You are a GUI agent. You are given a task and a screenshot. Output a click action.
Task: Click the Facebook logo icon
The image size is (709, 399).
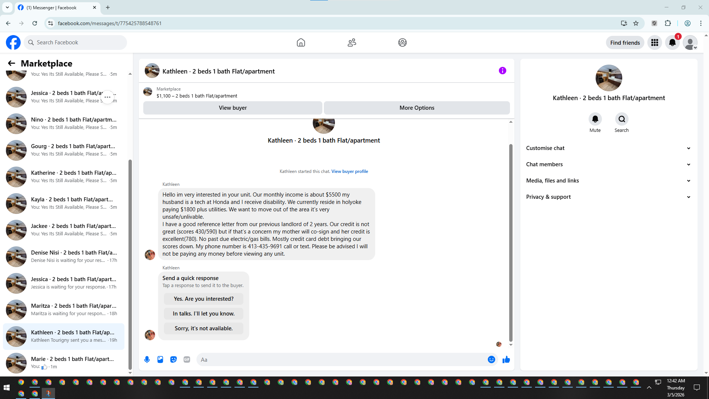click(13, 42)
